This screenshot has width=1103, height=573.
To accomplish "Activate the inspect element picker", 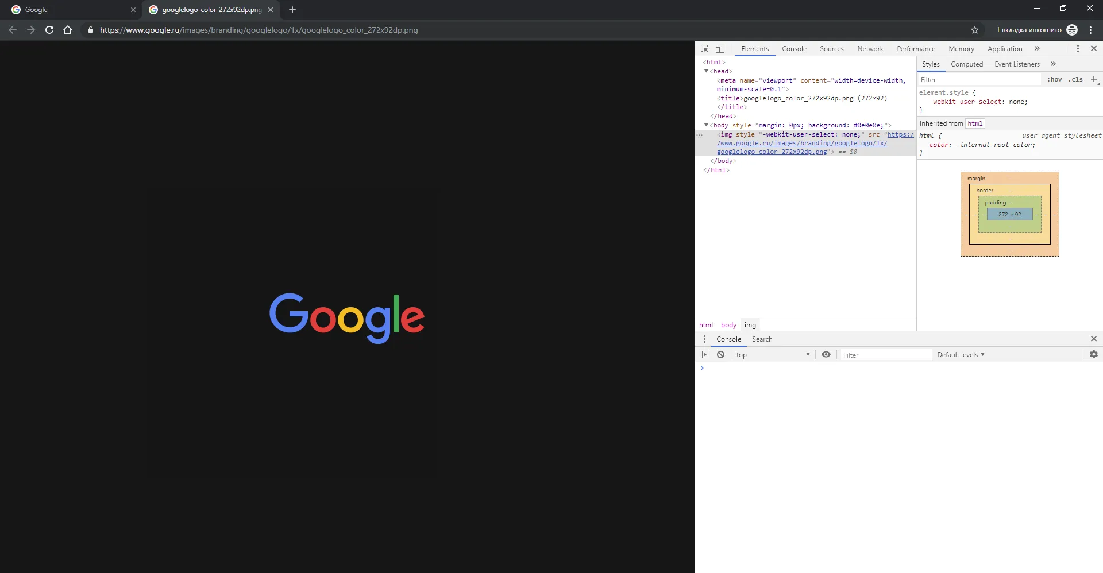I will [705, 49].
